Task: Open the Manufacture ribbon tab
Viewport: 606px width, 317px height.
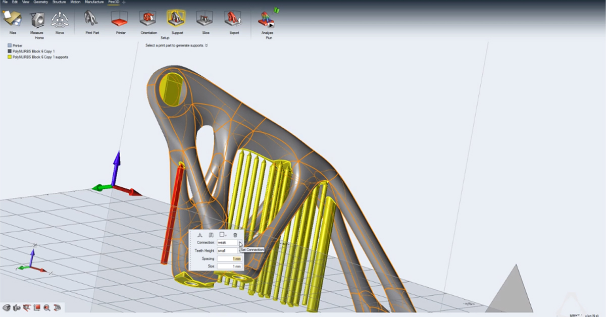Action: click(x=94, y=2)
